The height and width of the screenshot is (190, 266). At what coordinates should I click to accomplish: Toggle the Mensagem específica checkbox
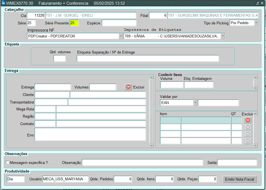coord(7,162)
